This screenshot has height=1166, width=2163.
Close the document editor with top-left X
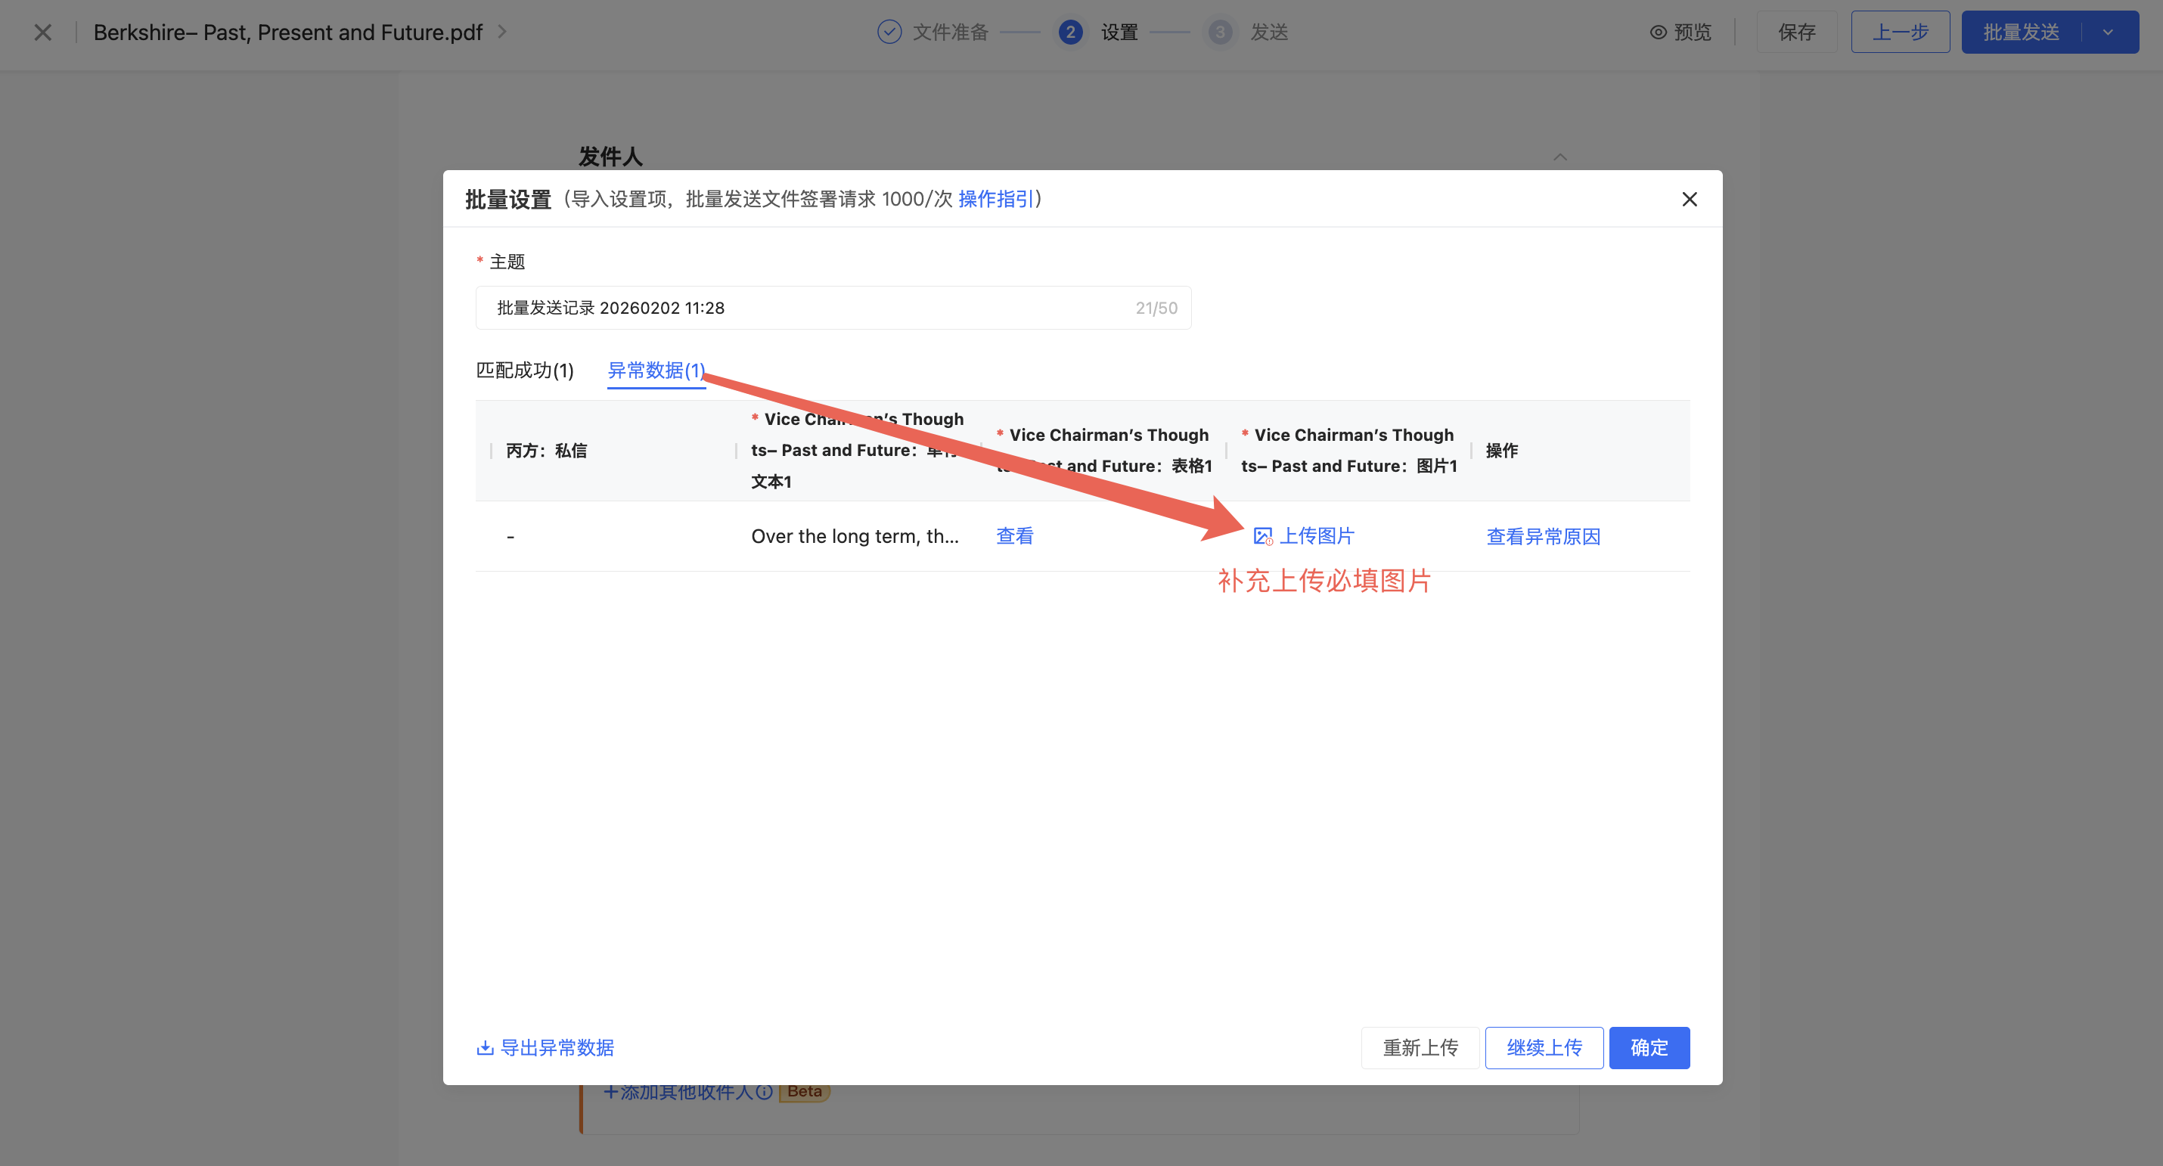click(43, 32)
